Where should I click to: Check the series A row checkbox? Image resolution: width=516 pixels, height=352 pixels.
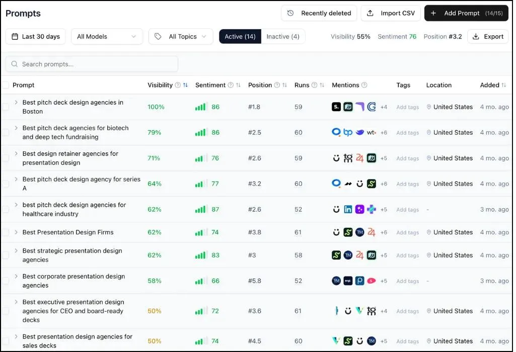[x=5, y=184]
